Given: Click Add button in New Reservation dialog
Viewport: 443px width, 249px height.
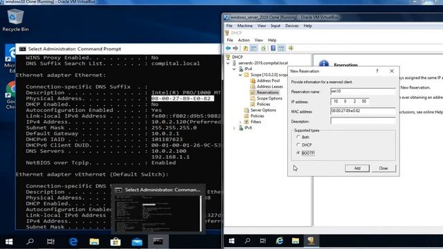Looking at the screenshot, I should pyautogui.click(x=357, y=168).
